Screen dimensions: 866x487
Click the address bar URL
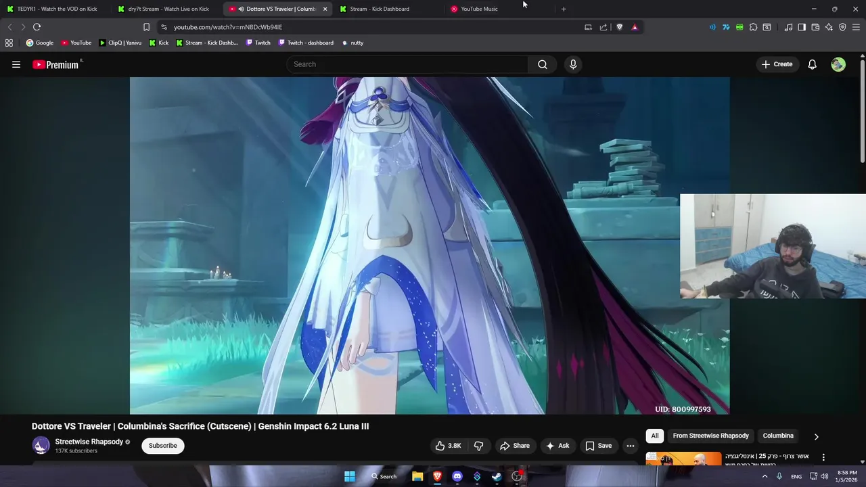coord(228,27)
